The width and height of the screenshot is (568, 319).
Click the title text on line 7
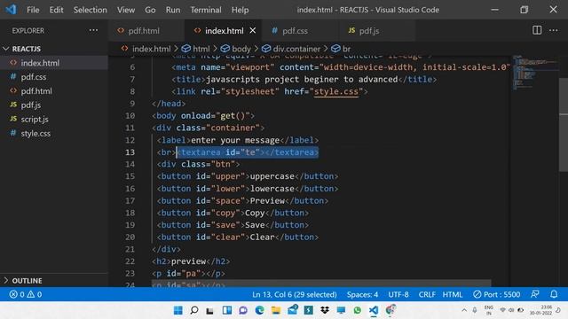click(302, 79)
